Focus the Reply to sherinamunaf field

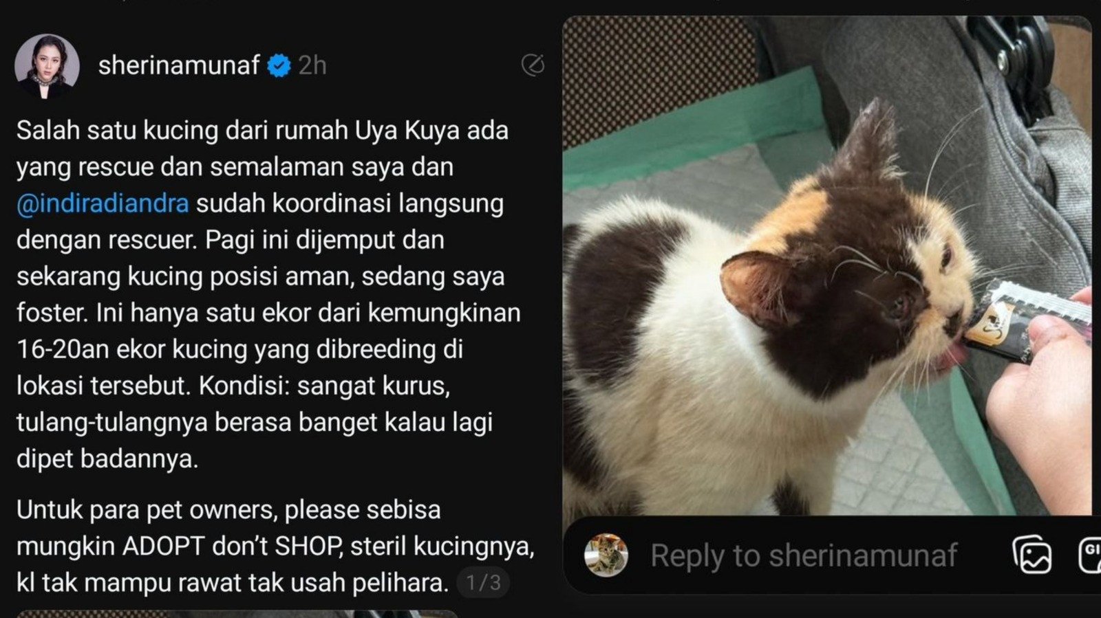coord(804,555)
